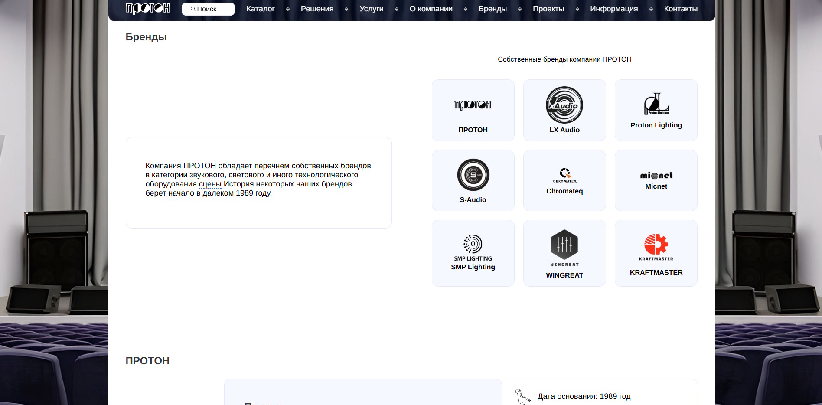Screen dimensions: 822x405
Task: Click the ПРОТОН logo in the header
Action: (147, 9)
